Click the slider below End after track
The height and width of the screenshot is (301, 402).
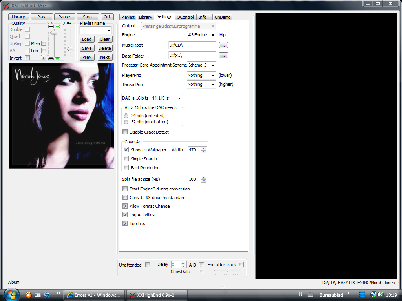click(228, 271)
